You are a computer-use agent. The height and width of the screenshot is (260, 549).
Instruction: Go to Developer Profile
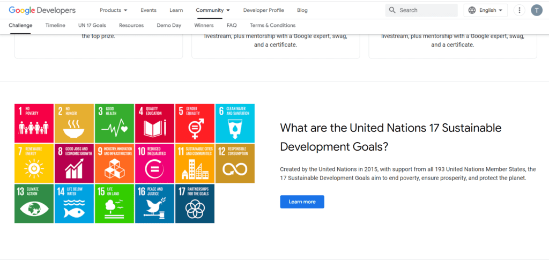pos(264,10)
